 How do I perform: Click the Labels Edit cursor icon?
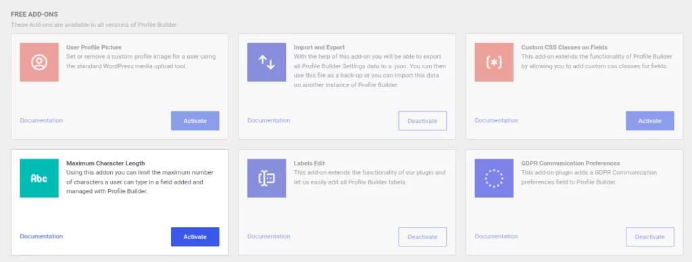(266, 178)
